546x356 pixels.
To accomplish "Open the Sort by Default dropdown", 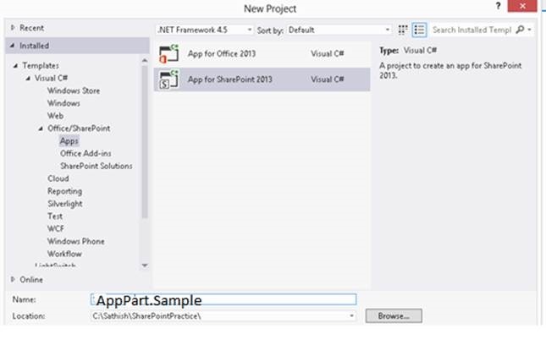I will [x=339, y=30].
